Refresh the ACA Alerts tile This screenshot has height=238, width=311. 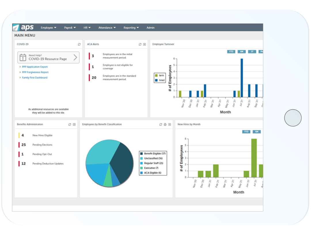click(140, 44)
